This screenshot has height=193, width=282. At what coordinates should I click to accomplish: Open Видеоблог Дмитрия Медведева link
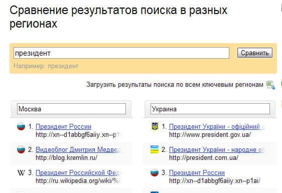point(78,149)
